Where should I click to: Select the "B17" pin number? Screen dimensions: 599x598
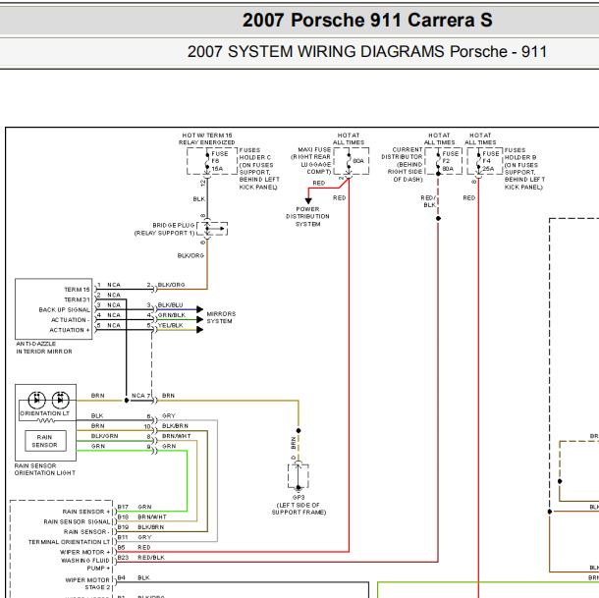click(x=123, y=507)
